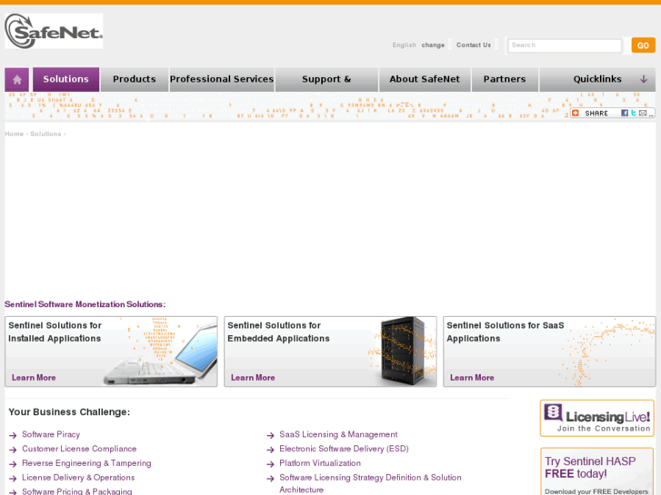Click the LicensingLive logo icon

pos(553,413)
